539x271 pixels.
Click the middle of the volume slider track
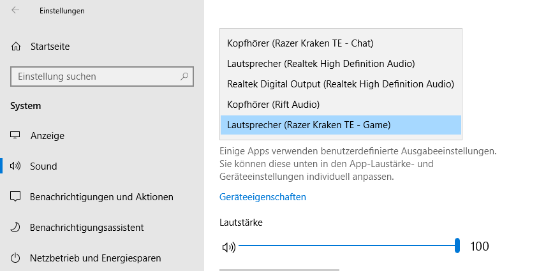[348, 245]
